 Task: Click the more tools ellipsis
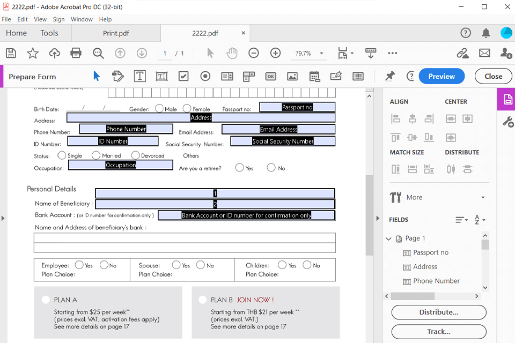(393, 53)
